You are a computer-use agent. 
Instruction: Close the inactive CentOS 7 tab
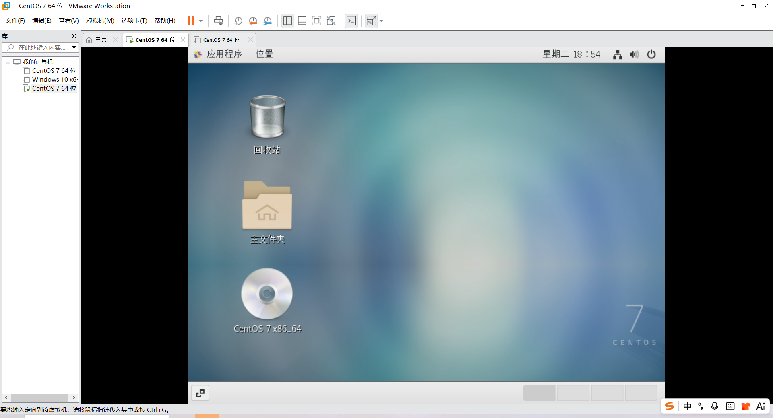tap(251, 39)
